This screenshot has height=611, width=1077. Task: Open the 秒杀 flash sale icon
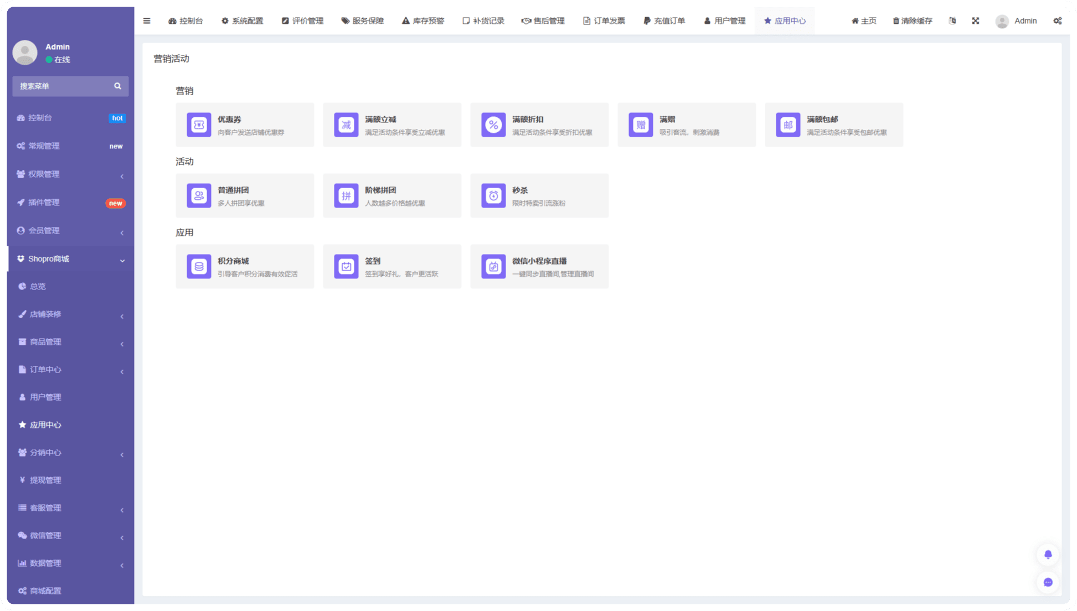(493, 195)
